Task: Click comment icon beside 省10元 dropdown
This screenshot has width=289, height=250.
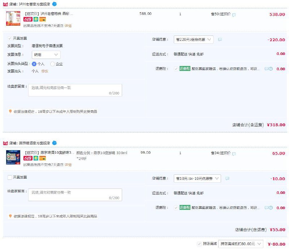Action: click(x=227, y=178)
